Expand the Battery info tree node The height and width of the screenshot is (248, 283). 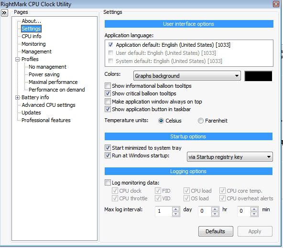coord(17,97)
